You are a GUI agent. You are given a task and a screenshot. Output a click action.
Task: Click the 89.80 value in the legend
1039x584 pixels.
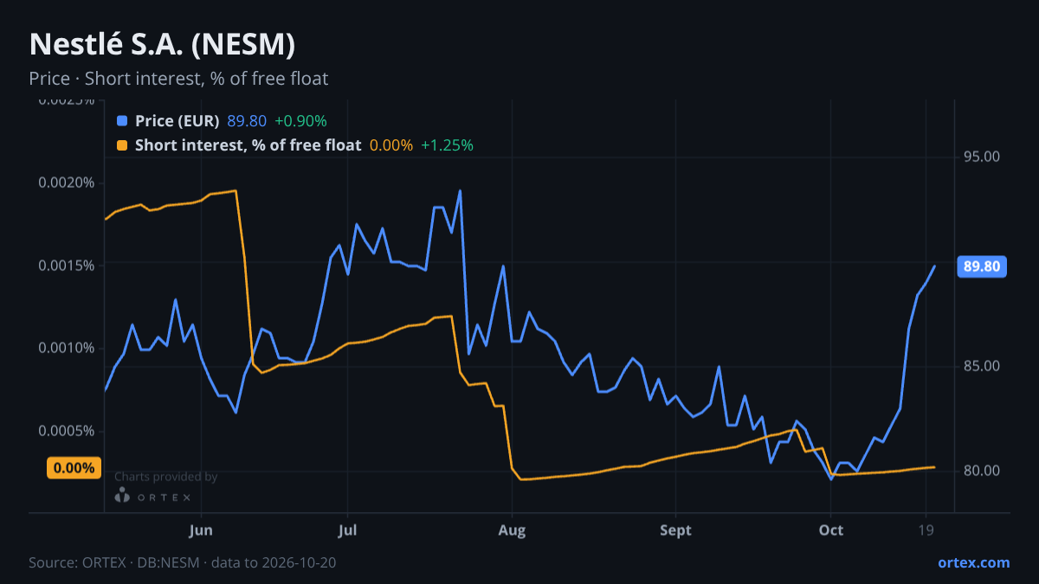tap(247, 121)
